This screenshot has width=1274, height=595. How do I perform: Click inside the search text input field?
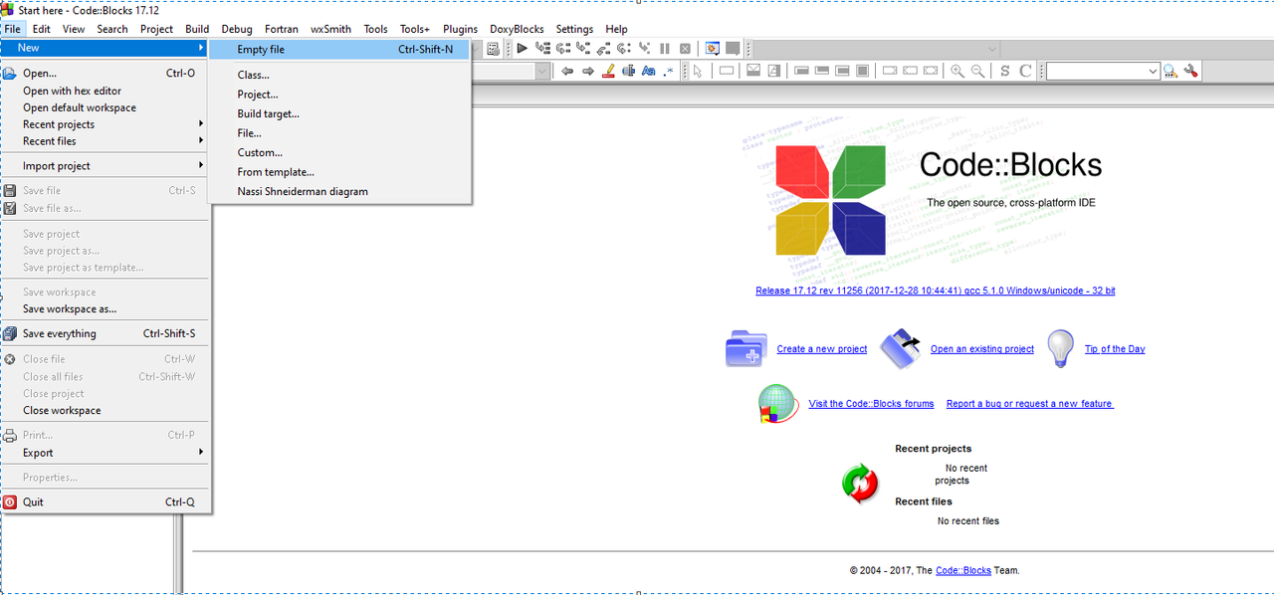point(1096,71)
